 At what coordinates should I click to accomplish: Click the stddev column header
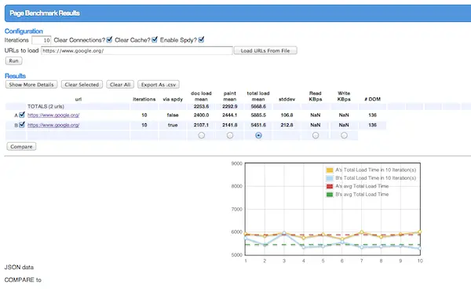click(x=287, y=99)
